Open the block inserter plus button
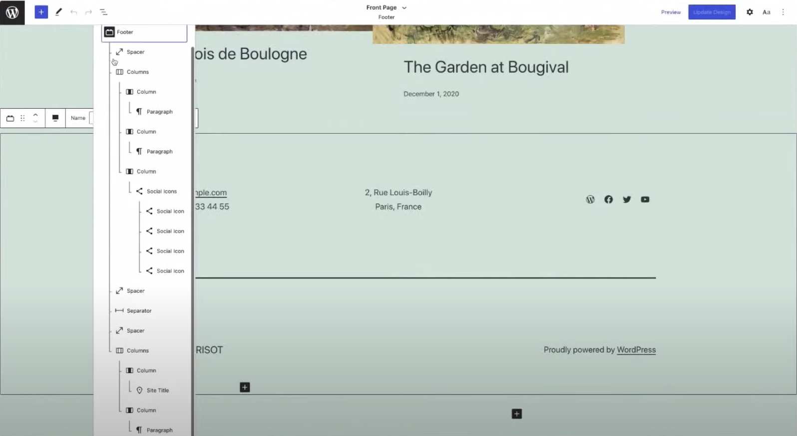Screen dimensions: 797x436 (41, 12)
